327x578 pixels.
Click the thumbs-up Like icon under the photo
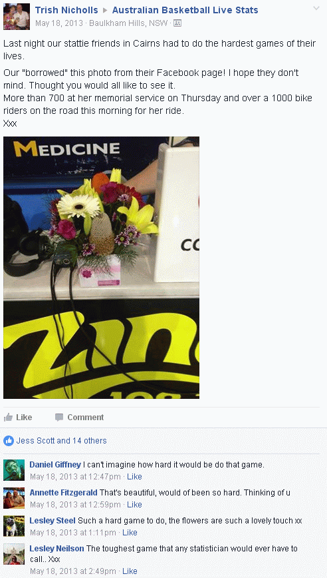pos(8,418)
